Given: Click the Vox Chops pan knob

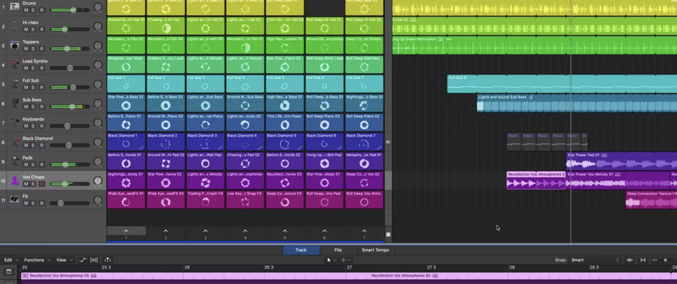Looking at the screenshot, I should 98,181.
